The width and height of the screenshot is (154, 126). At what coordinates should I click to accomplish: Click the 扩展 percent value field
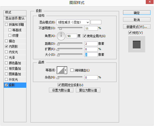pos(91,49)
